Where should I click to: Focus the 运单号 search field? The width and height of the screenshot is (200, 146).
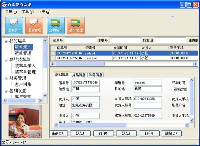pos(80,40)
